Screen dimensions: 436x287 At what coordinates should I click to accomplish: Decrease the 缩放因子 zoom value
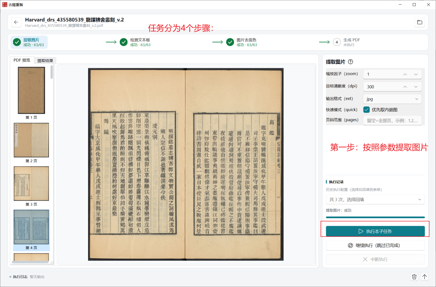pos(416,74)
